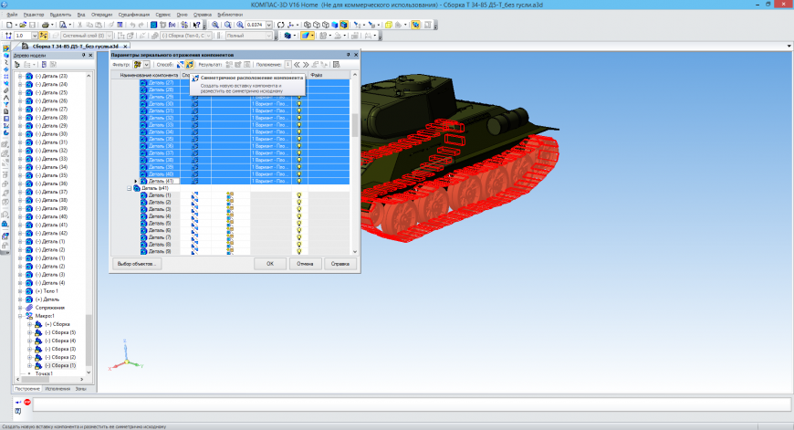
Task: Create a new document from the toolbar
Action: (9, 25)
